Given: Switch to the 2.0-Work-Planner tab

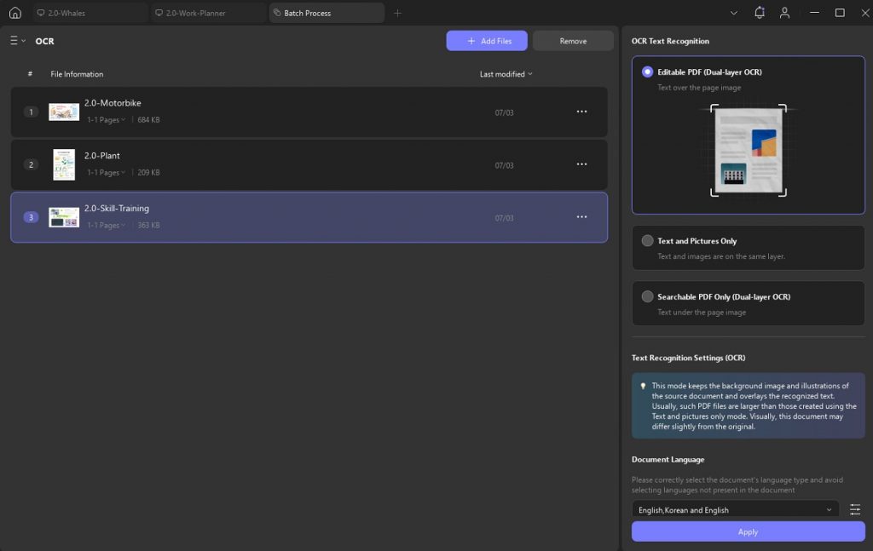Looking at the screenshot, I should (x=208, y=13).
